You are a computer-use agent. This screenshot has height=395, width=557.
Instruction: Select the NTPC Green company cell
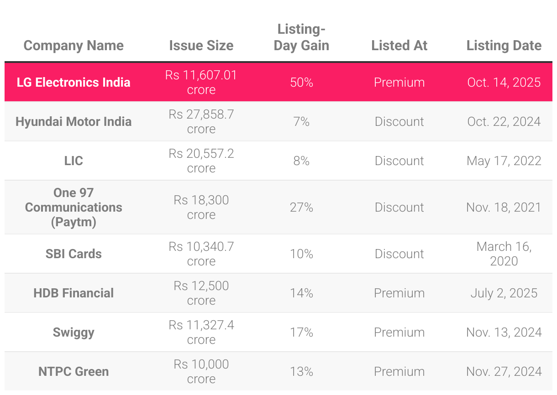pyautogui.click(x=74, y=371)
